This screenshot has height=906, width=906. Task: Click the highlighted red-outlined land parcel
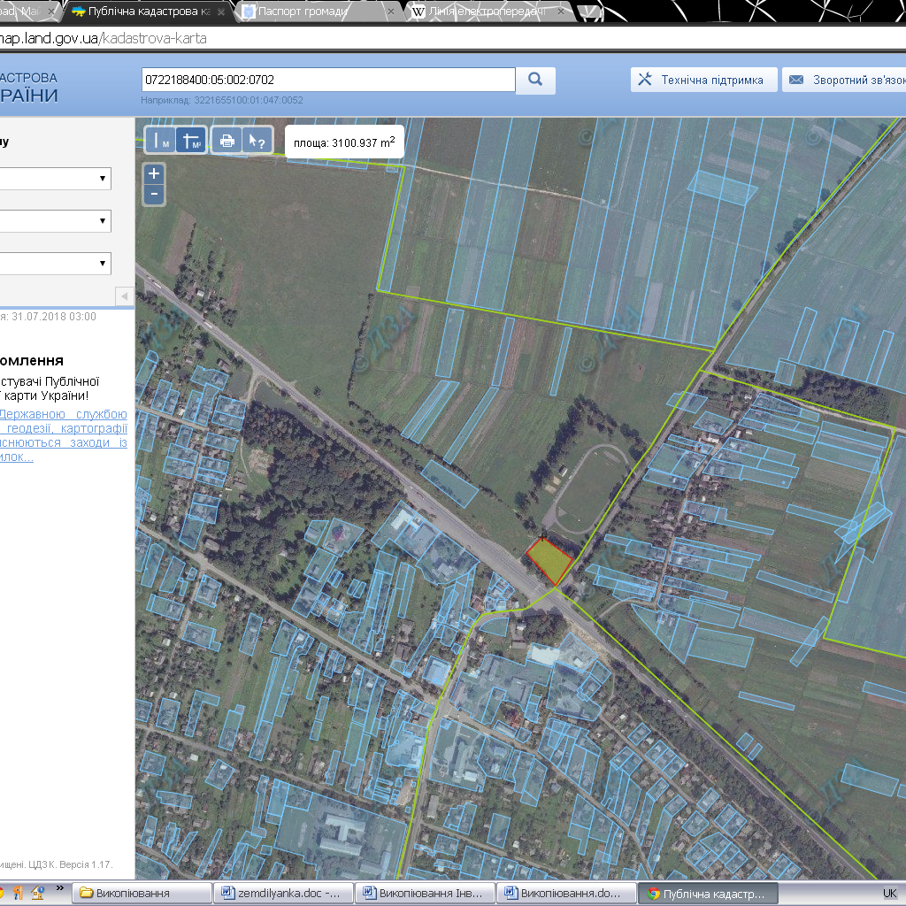click(x=549, y=560)
